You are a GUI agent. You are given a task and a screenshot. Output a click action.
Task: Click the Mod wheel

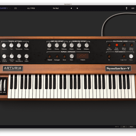coord(5,85)
